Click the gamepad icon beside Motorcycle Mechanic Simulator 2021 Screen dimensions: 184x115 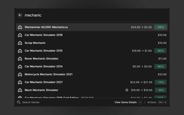coord(20,74)
